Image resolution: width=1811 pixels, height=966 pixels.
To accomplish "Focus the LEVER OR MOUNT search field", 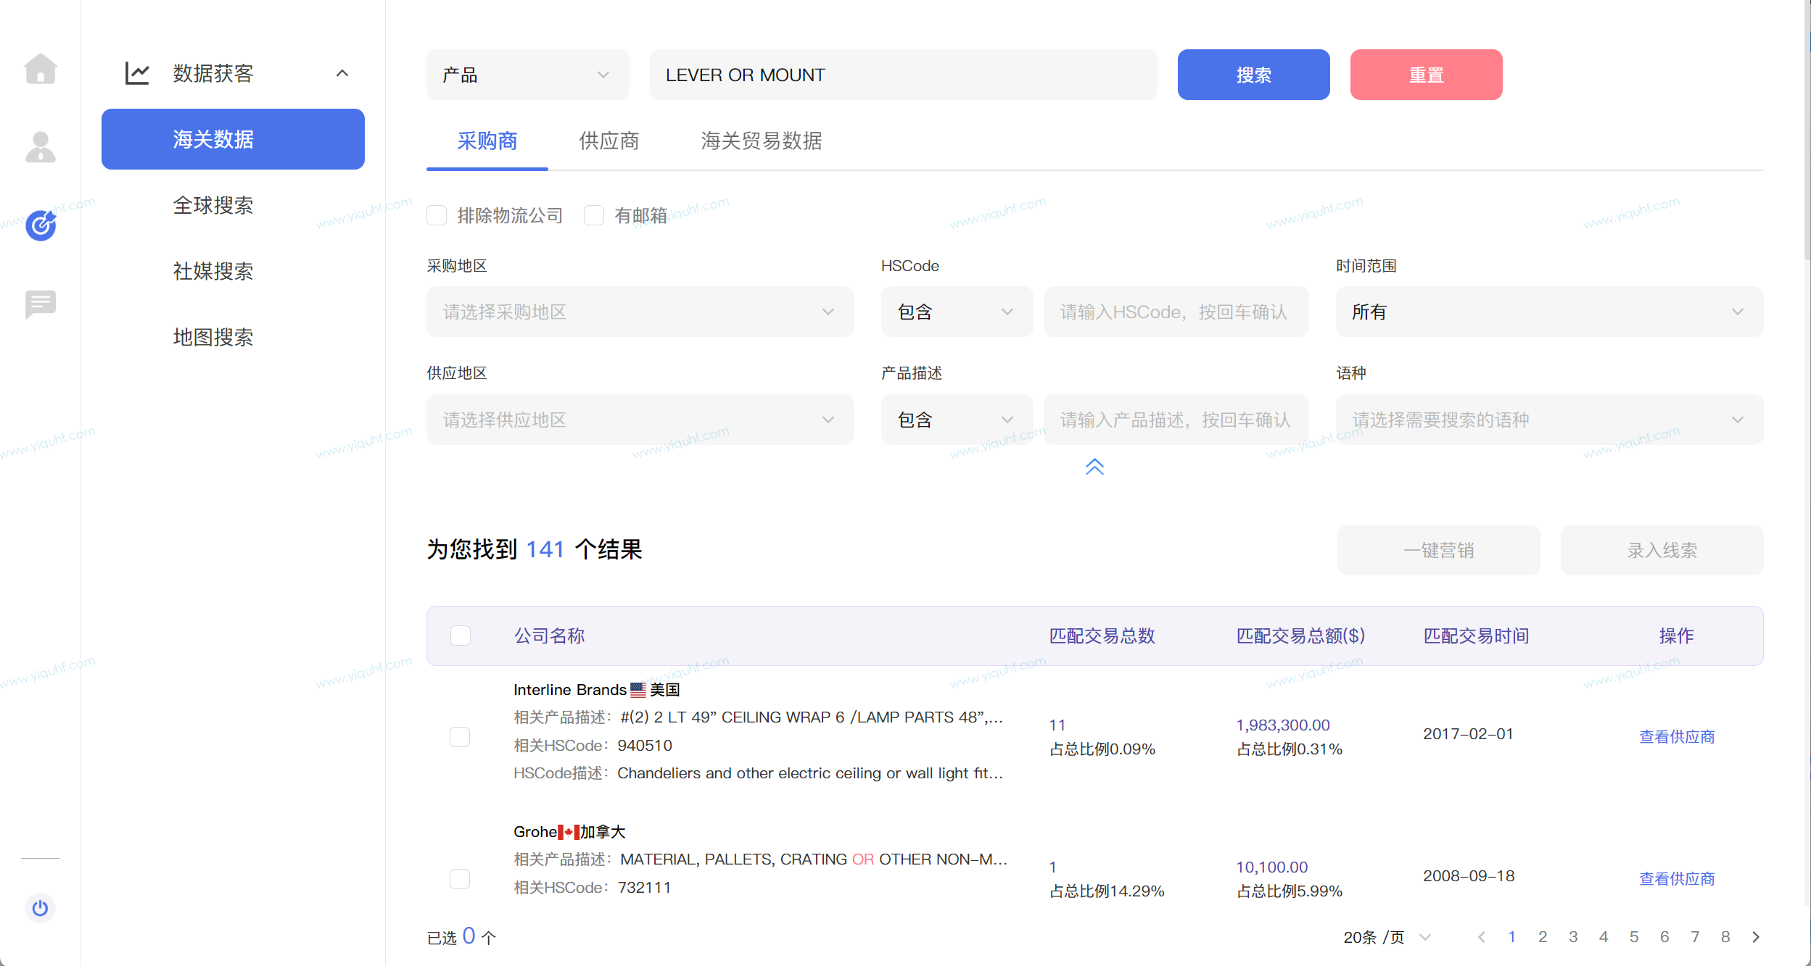I will pyautogui.click(x=904, y=75).
